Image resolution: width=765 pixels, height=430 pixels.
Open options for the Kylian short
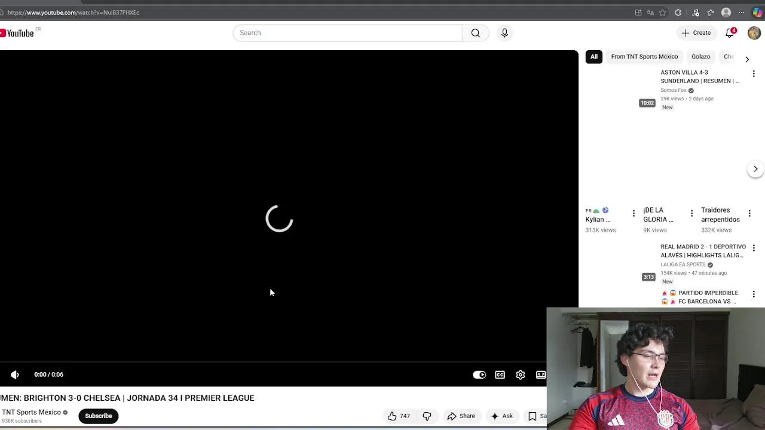coord(634,213)
